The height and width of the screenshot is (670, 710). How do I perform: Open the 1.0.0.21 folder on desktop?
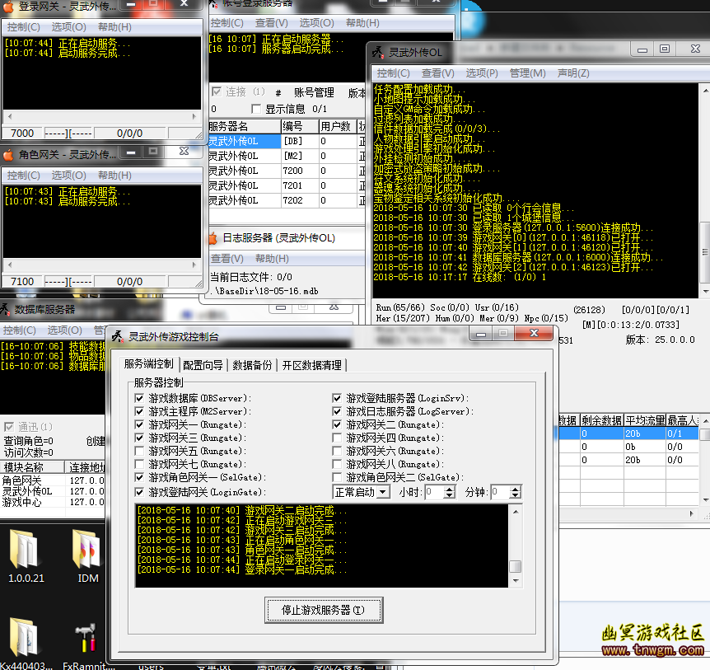coord(26,555)
